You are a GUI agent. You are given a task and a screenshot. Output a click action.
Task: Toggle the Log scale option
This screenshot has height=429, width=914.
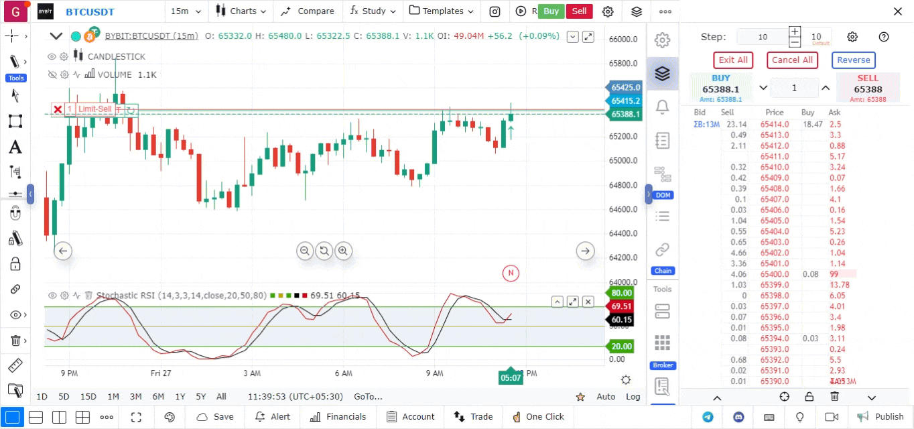[x=633, y=396]
